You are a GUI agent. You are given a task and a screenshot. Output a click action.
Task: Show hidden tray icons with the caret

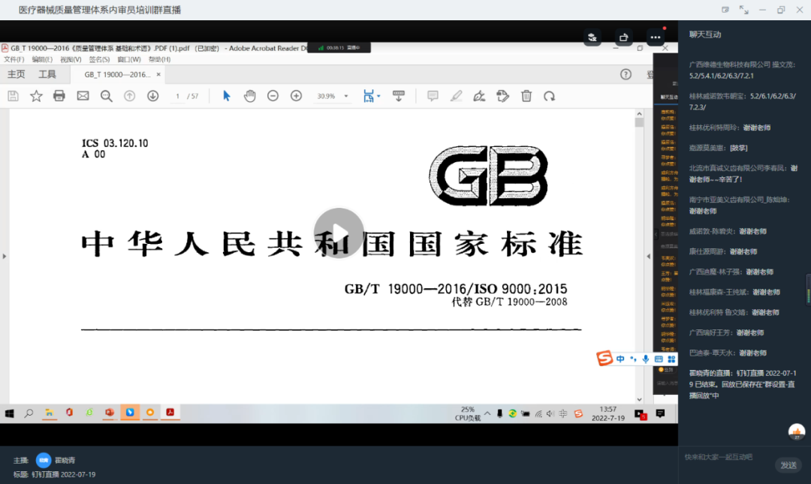tap(487, 413)
